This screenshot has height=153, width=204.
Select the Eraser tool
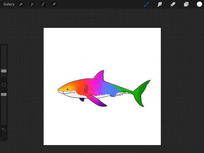pos(173,4)
